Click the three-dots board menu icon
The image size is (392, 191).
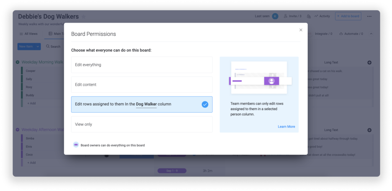coord(369,16)
